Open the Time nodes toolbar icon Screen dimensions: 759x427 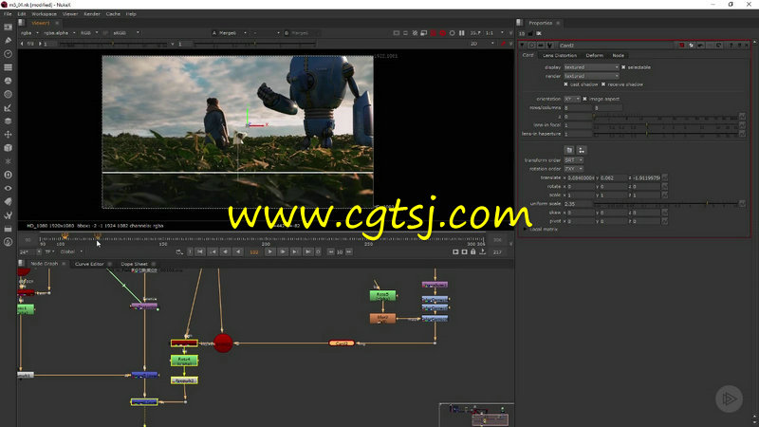click(x=8, y=54)
